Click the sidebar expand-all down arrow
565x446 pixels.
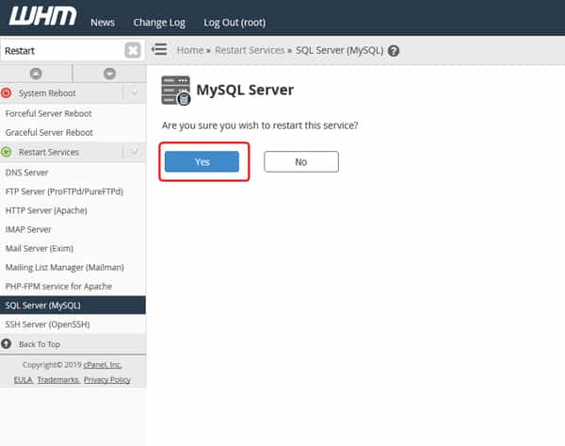109,74
